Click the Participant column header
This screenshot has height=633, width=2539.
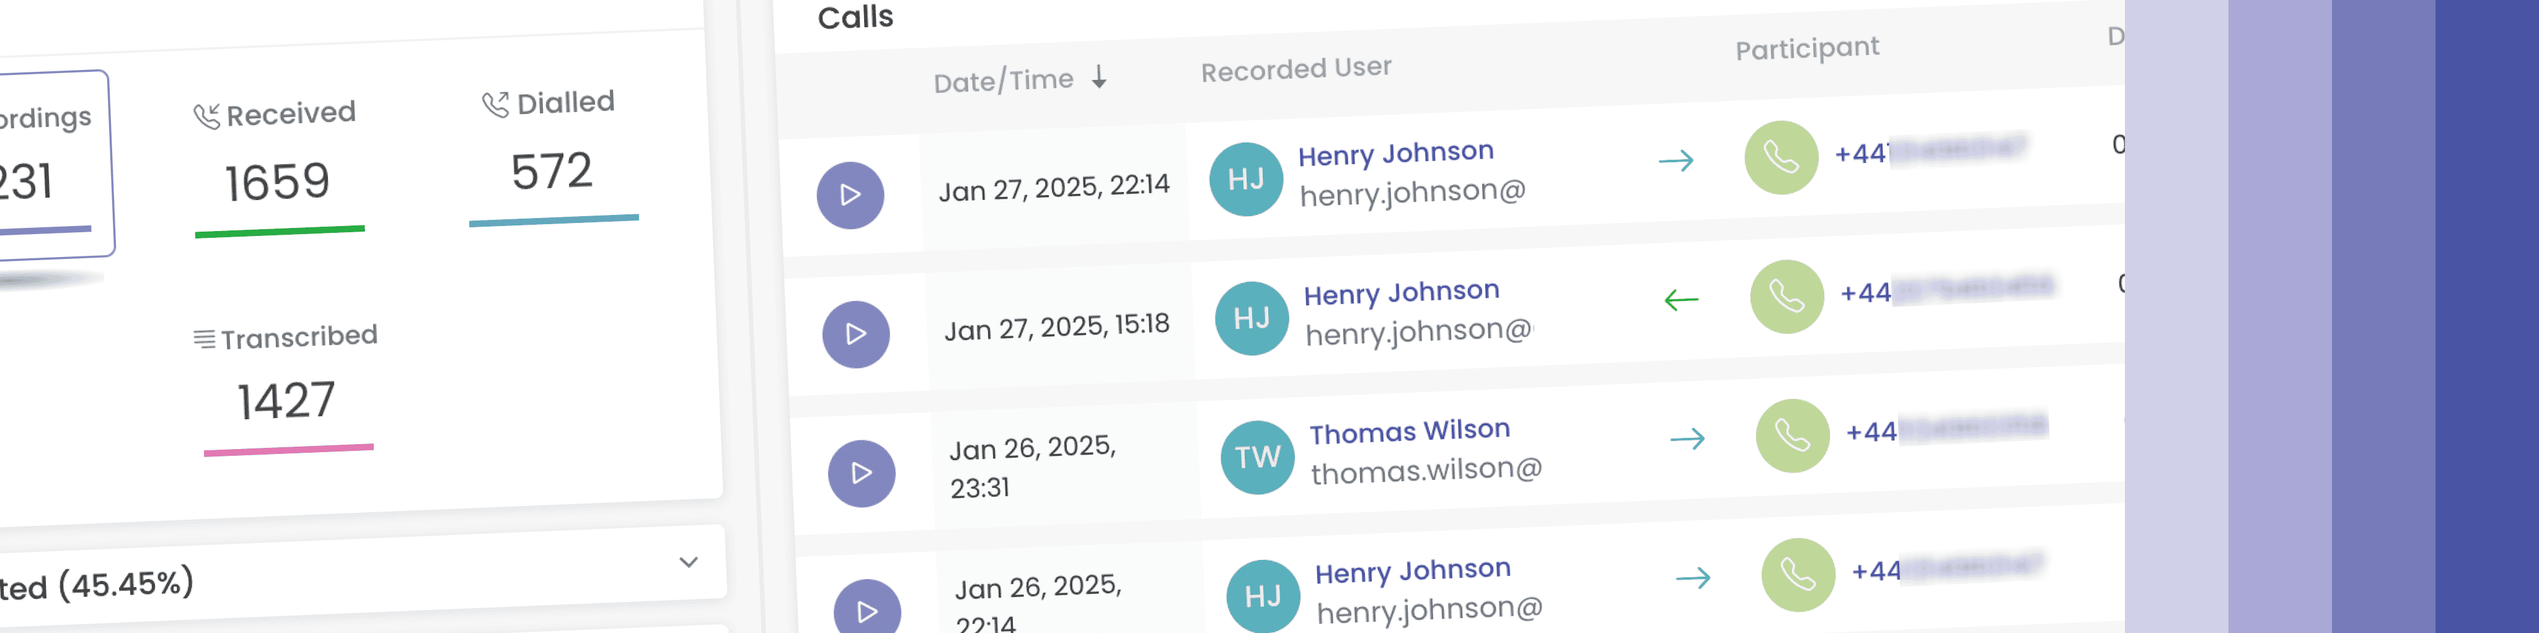(1807, 48)
